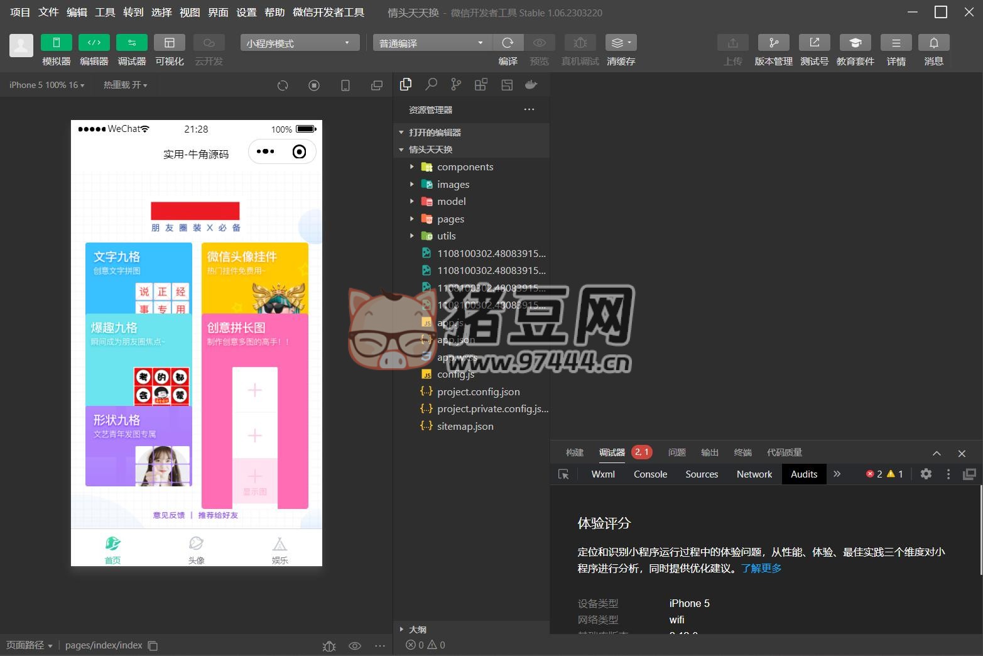Click the upload icon (上传)
This screenshot has width=983, height=656.
click(x=733, y=42)
